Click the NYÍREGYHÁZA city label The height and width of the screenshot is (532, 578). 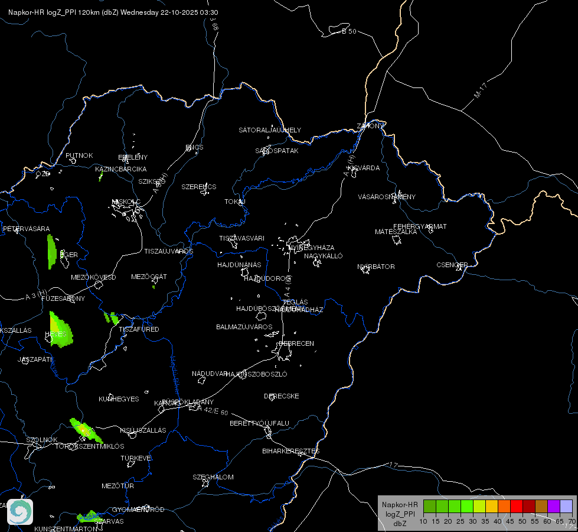[312, 248]
